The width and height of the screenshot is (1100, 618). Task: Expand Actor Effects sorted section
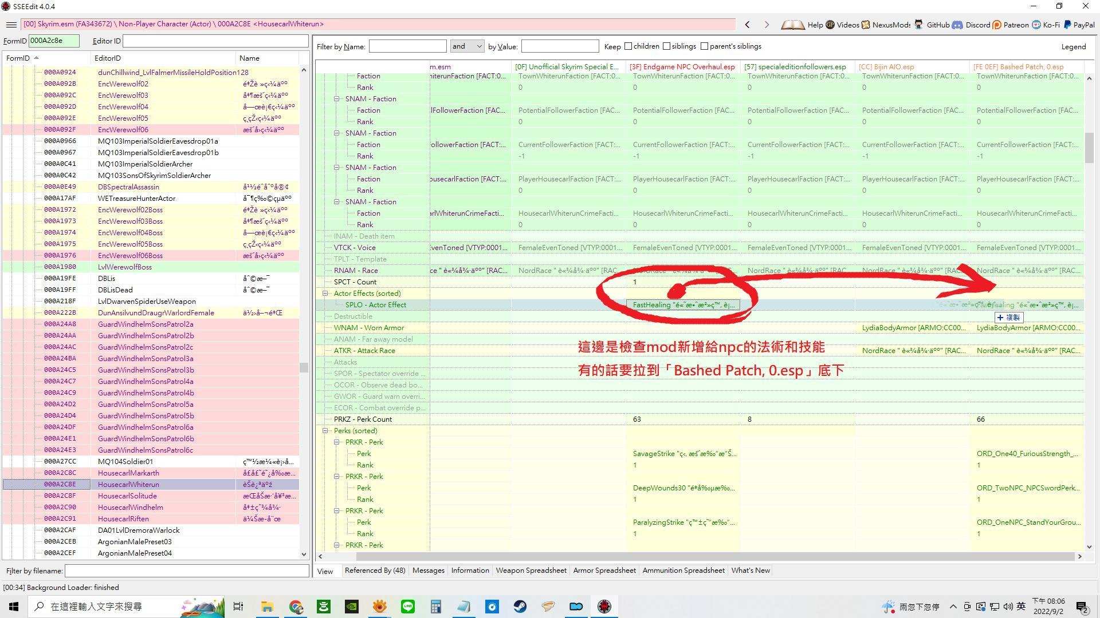[325, 293]
